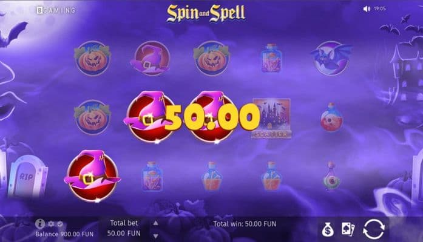Open the card gamble feature icon
Image resolution: width=423 pixels, height=242 pixels.
point(348,229)
